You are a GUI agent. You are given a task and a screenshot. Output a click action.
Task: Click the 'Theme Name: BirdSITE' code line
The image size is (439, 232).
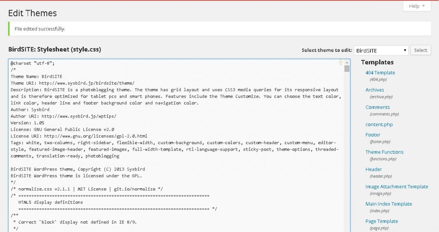[x=37, y=77]
